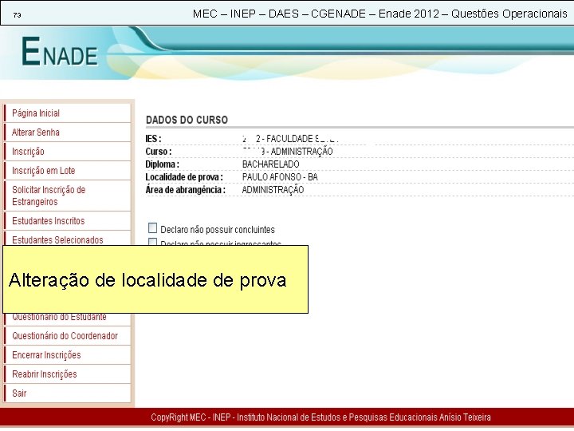Viewport: 574px width, 431px height.
Task: Click the BACHARELADO diploma value
Action: pyautogui.click(x=270, y=164)
